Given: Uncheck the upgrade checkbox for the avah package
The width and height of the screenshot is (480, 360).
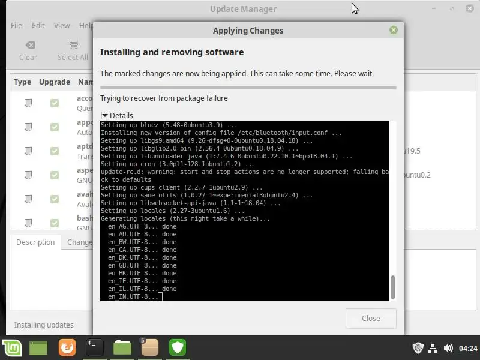Looking at the screenshot, I should click(x=55, y=199).
